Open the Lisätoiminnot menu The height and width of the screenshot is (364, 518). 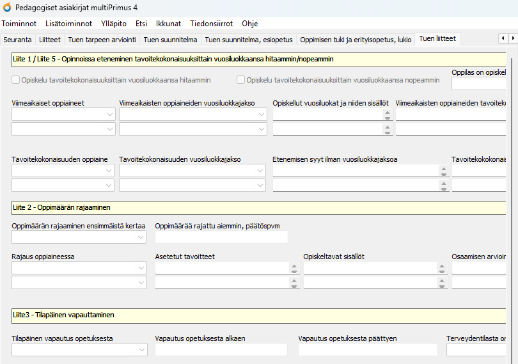click(x=69, y=24)
